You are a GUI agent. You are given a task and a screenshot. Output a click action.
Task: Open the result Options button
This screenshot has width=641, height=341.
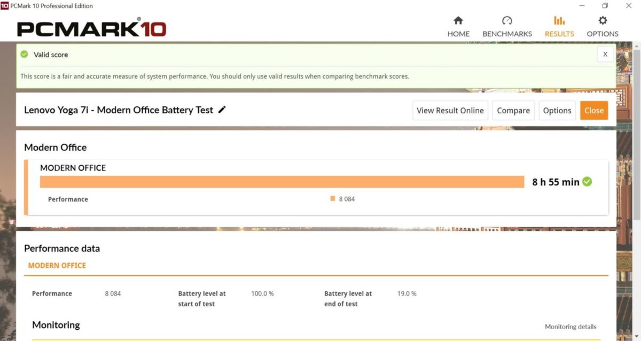[x=557, y=111]
